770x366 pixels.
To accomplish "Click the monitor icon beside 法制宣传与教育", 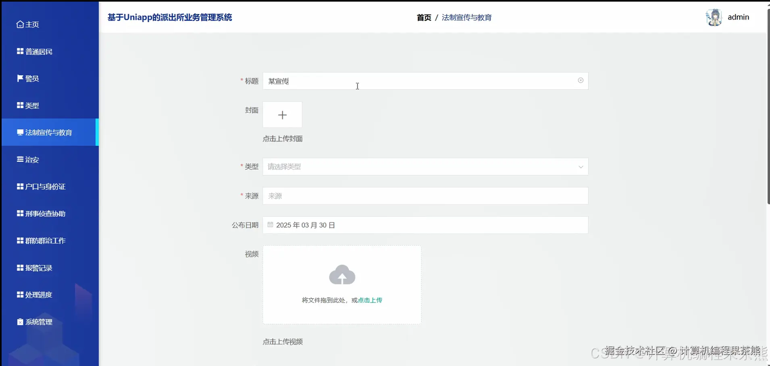I will 20,132.
